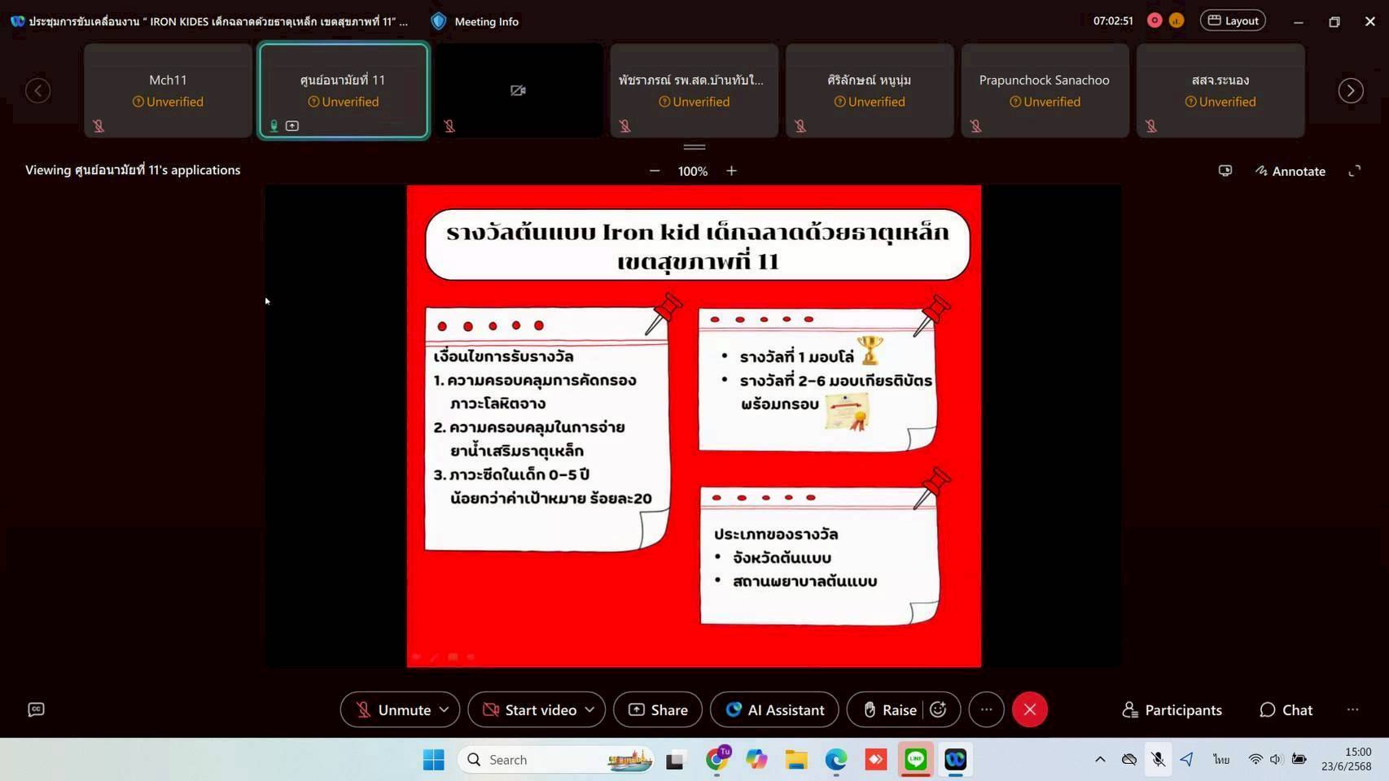Image resolution: width=1389 pixels, height=781 pixels.
Task: Open the Layout options
Action: pos(1233,20)
